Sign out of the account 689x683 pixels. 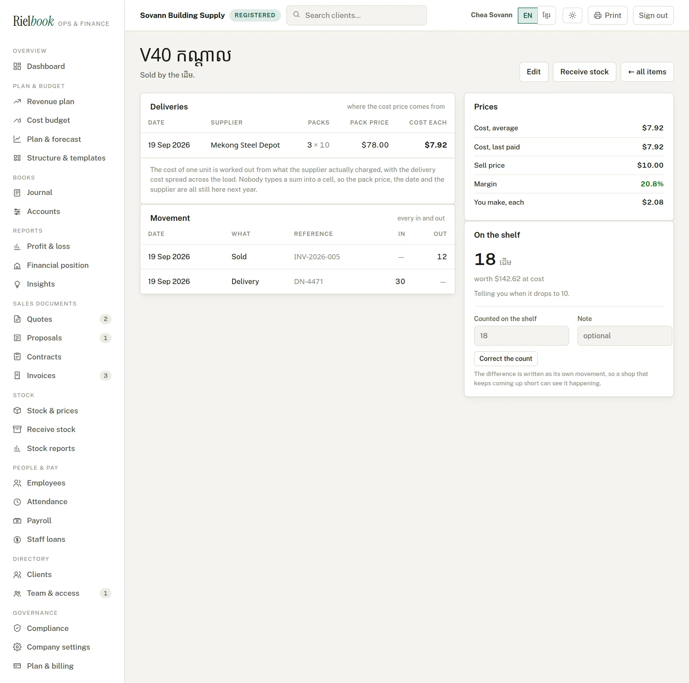[x=653, y=15]
